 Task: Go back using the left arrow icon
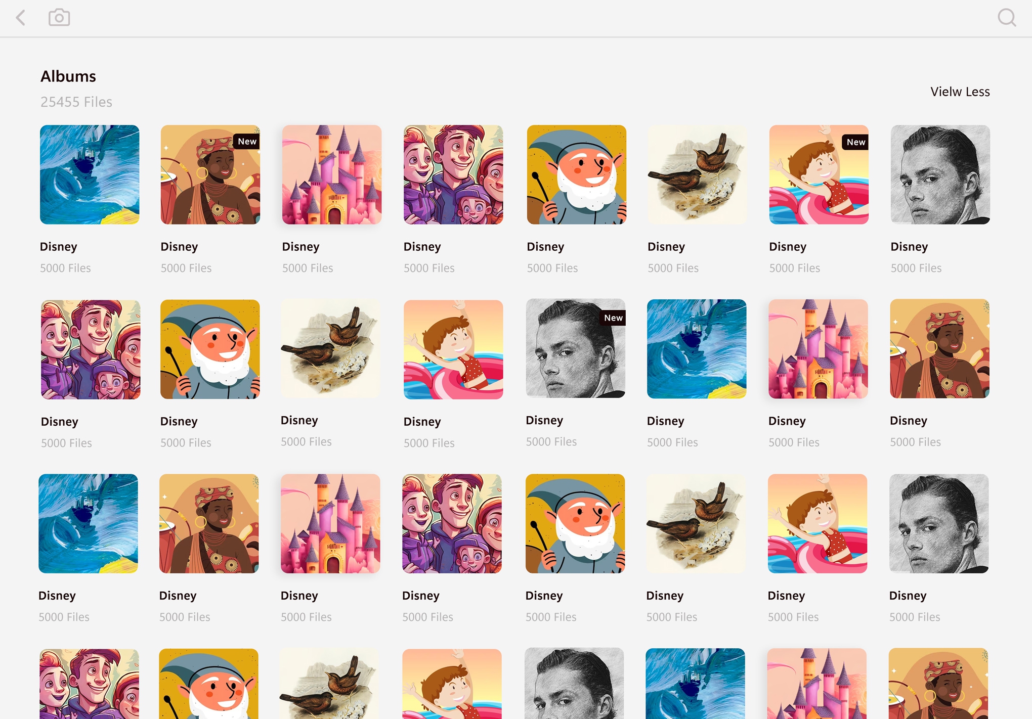coord(21,18)
